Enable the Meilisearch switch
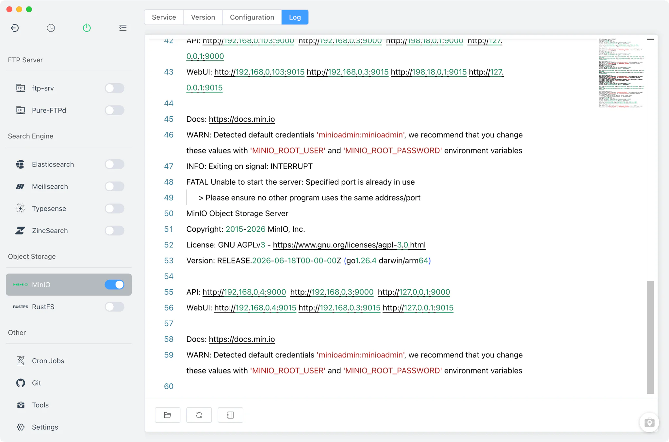The image size is (669, 442). (114, 186)
